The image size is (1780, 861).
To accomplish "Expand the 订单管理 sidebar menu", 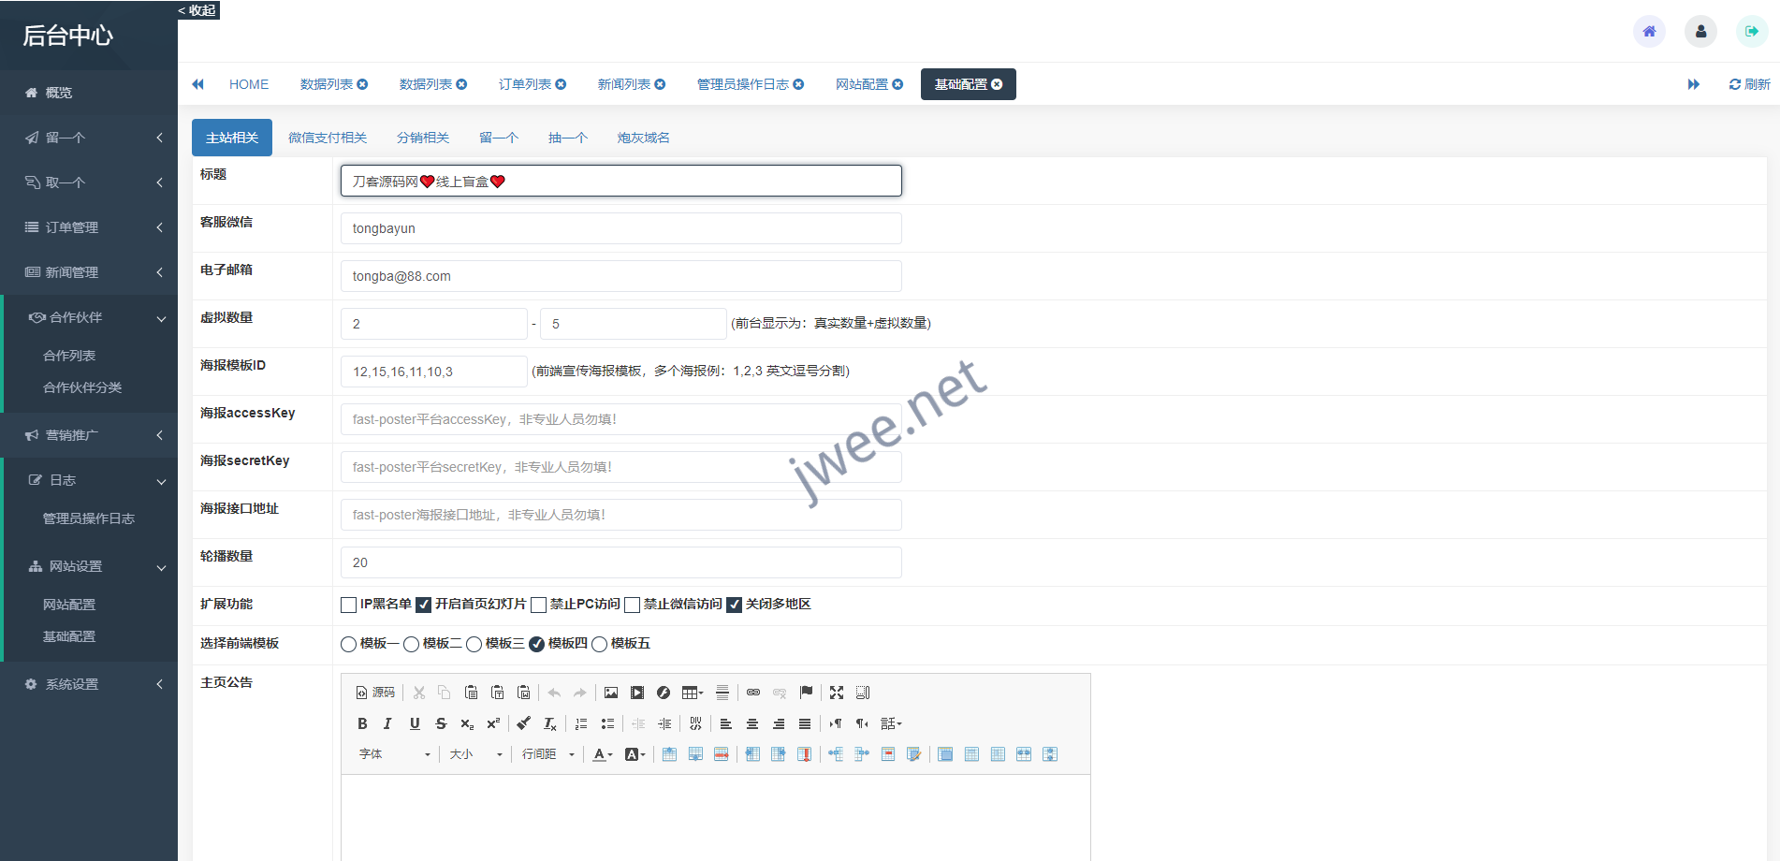I will click(89, 227).
